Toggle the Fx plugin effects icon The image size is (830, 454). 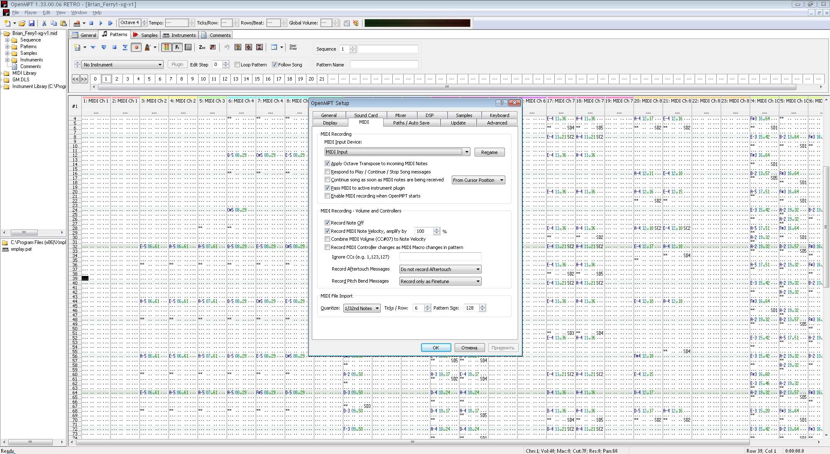tap(177, 47)
